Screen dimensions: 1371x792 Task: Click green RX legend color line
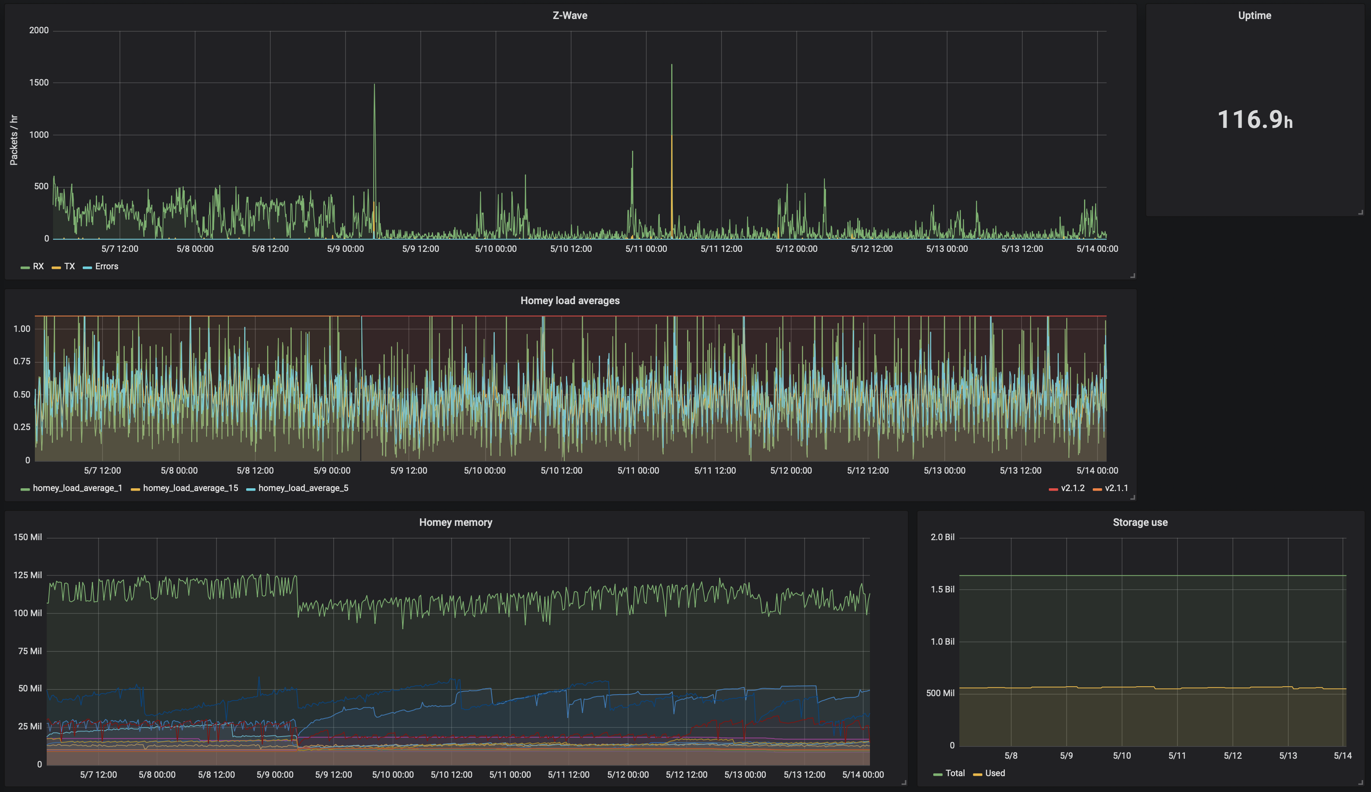pos(25,267)
